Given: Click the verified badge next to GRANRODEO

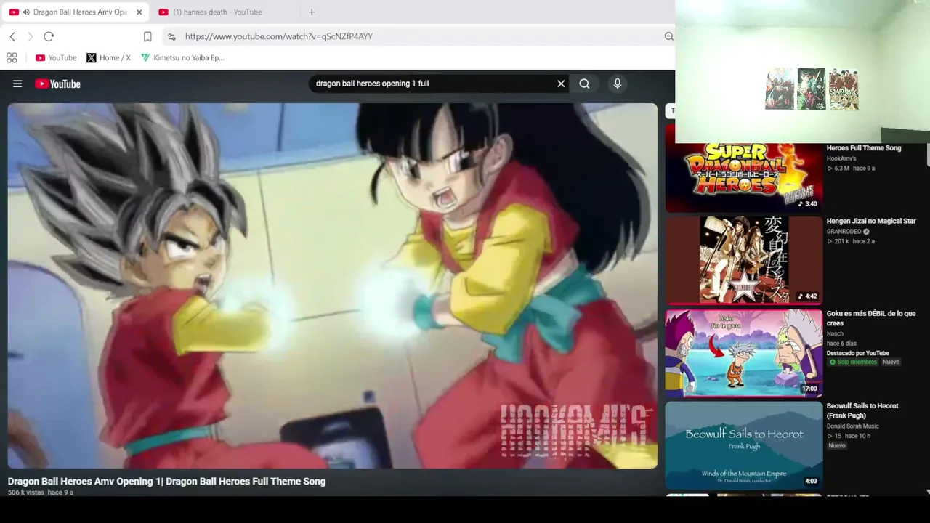Looking at the screenshot, I should click(x=866, y=232).
